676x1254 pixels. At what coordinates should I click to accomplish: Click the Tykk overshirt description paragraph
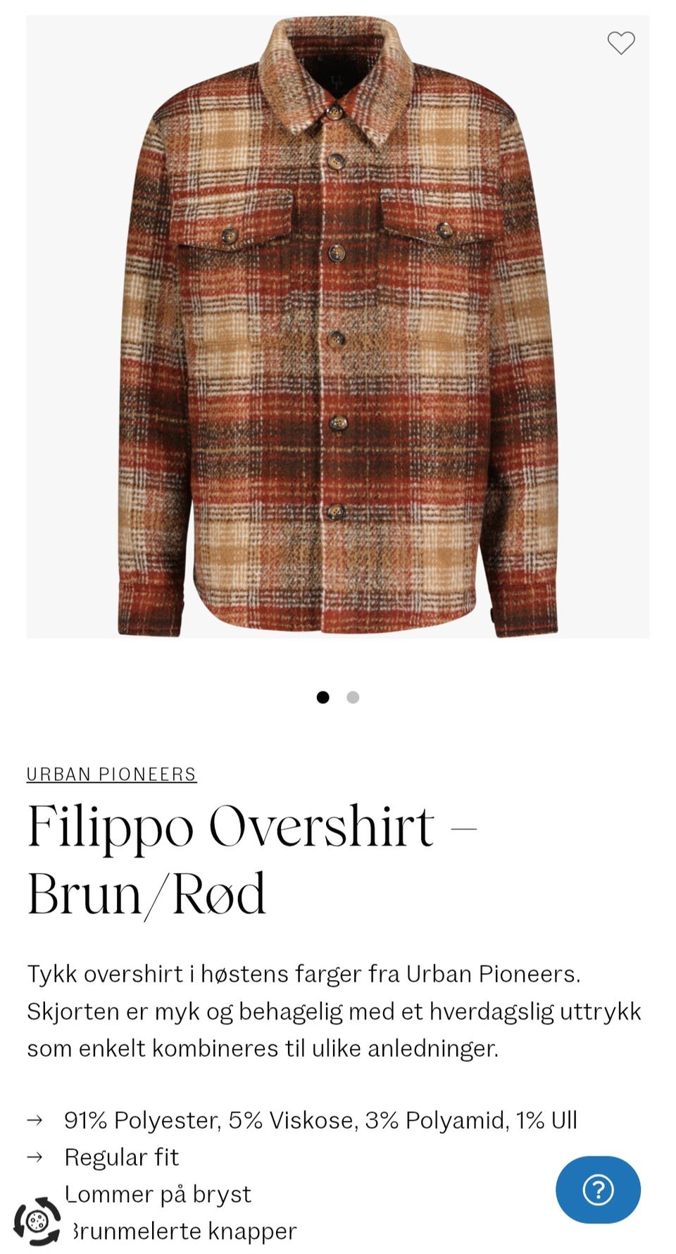coord(334,1010)
